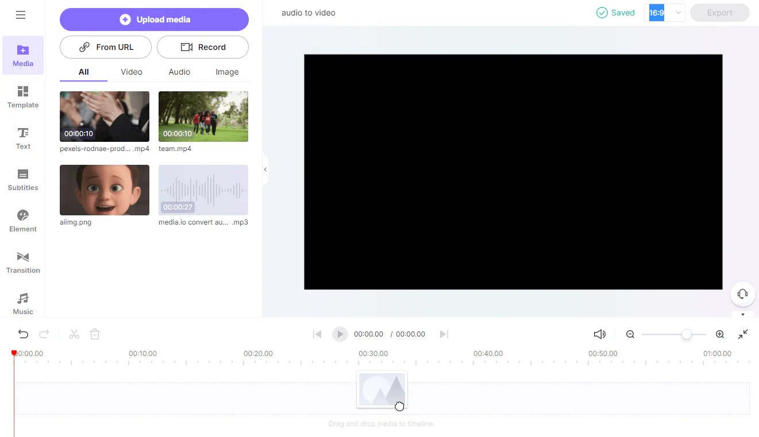Image resolution: width=759 pixels, height=437 pixels.
Task: Play the video preview
Action: point(340,334)
